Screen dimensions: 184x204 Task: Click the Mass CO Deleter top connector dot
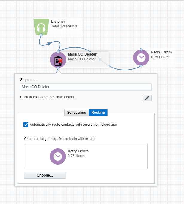pyautogui.click(x=58, y=52)
